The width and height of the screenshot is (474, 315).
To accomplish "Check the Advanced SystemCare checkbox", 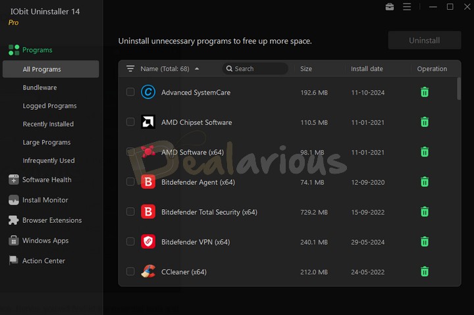I will pos(130,92).
